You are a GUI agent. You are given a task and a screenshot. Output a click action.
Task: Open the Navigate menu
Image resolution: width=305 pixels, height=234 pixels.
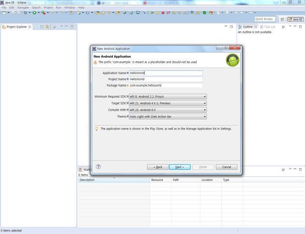[x=23, y=8]
